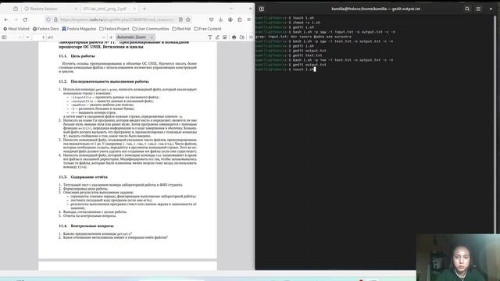The width and height of the screenshot is (500, 281).
Task: Zoom out the PDF with minus
Action: point(103,37)
